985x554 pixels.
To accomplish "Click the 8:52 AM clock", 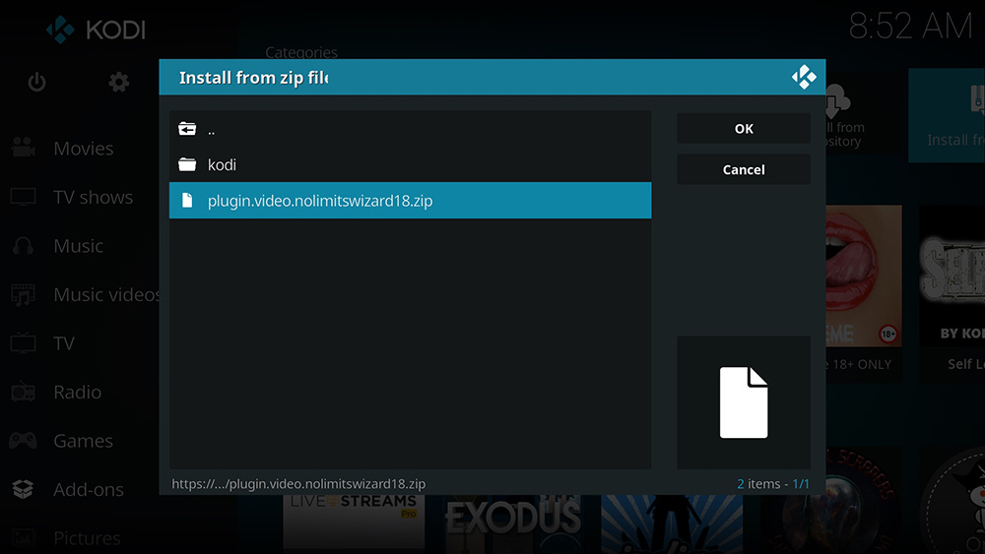I will (x=910, y=27).
